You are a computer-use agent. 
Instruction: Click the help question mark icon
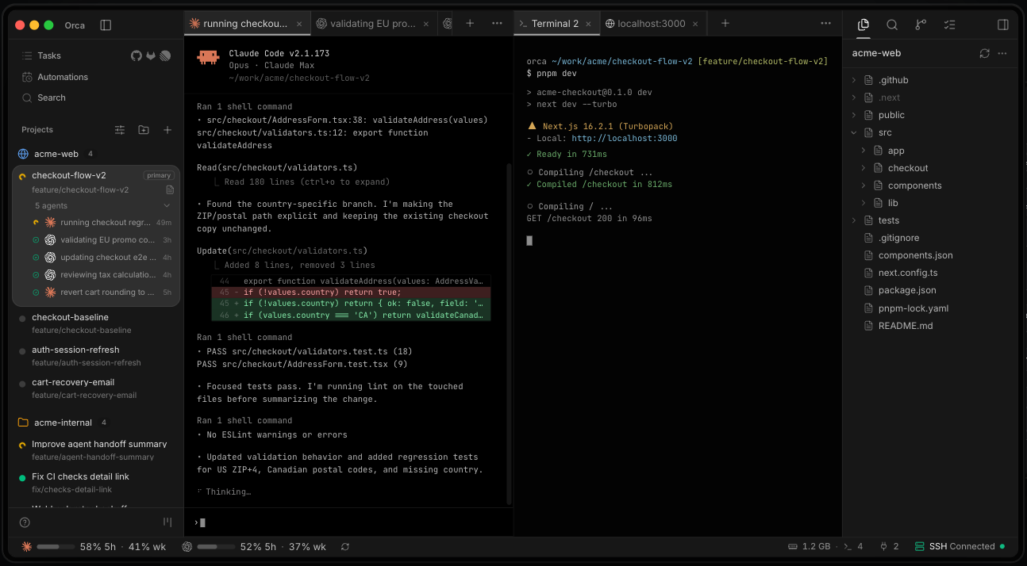pos(25,522)
